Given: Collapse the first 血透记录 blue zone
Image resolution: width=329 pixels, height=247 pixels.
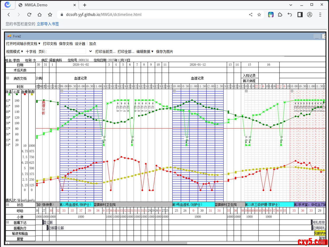Looking at the screenshot, I should pos(62,91).
